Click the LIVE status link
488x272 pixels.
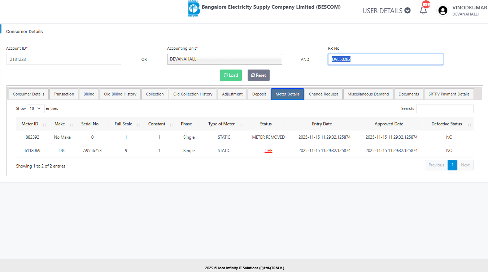(x=268, y=151)
